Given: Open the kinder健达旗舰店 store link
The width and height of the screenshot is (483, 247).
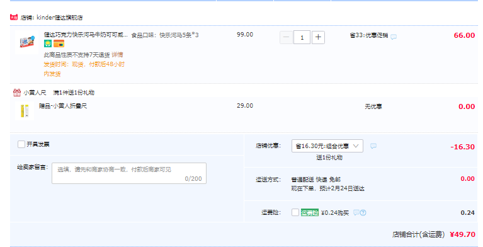Looking at the screenshot, I should click(59, 18).
